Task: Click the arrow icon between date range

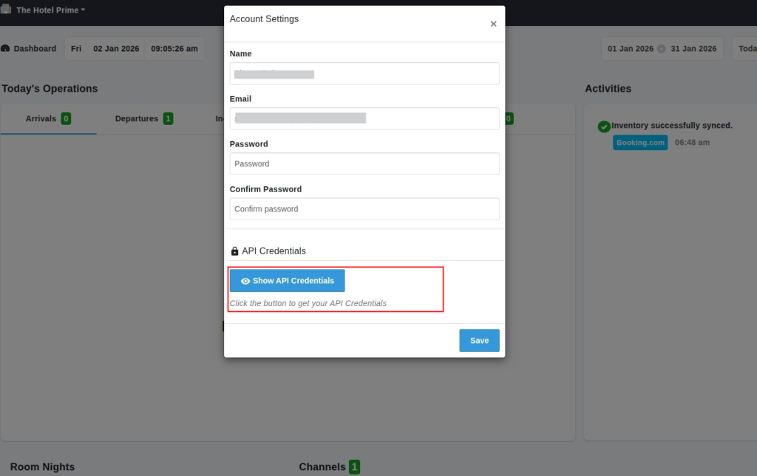Action: 662,49
